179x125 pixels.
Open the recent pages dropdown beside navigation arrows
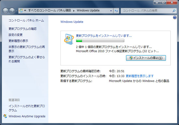(17, 11)
